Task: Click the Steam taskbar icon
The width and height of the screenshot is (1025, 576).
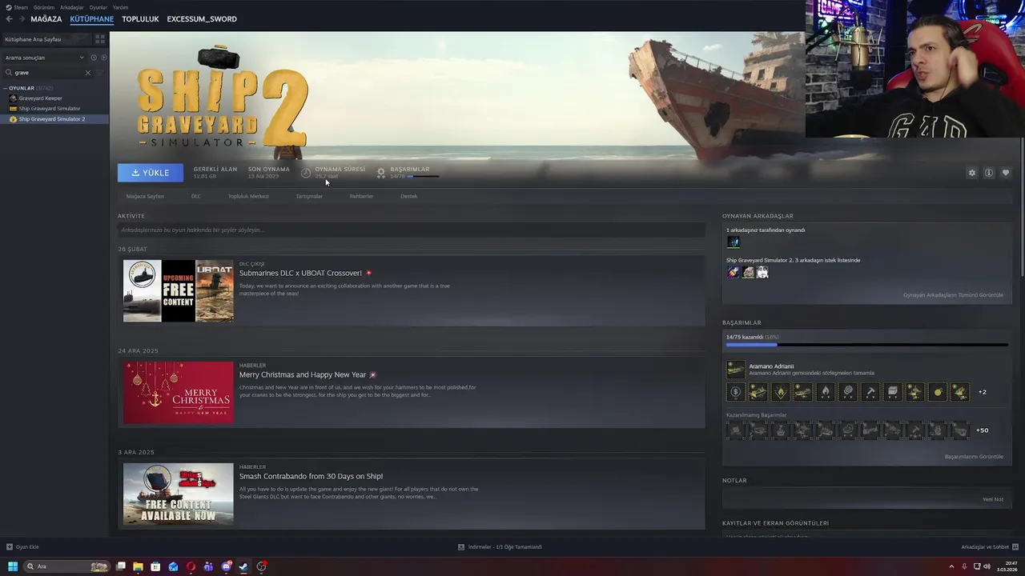Action: click(243, 566)
